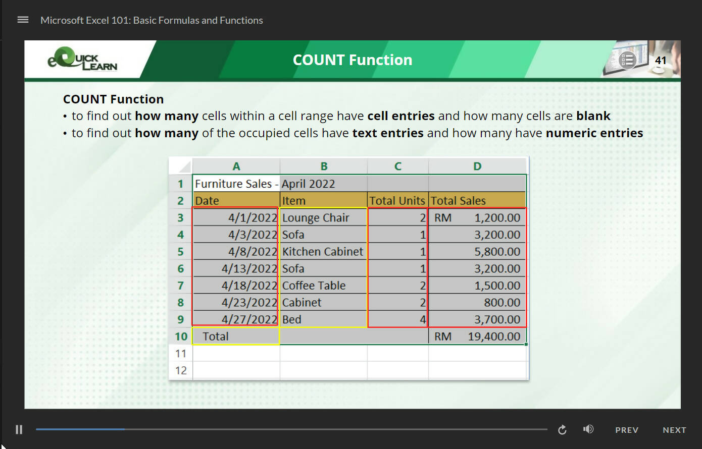Select row header 1 in the spreadsheet

click(x=180, y=184)
